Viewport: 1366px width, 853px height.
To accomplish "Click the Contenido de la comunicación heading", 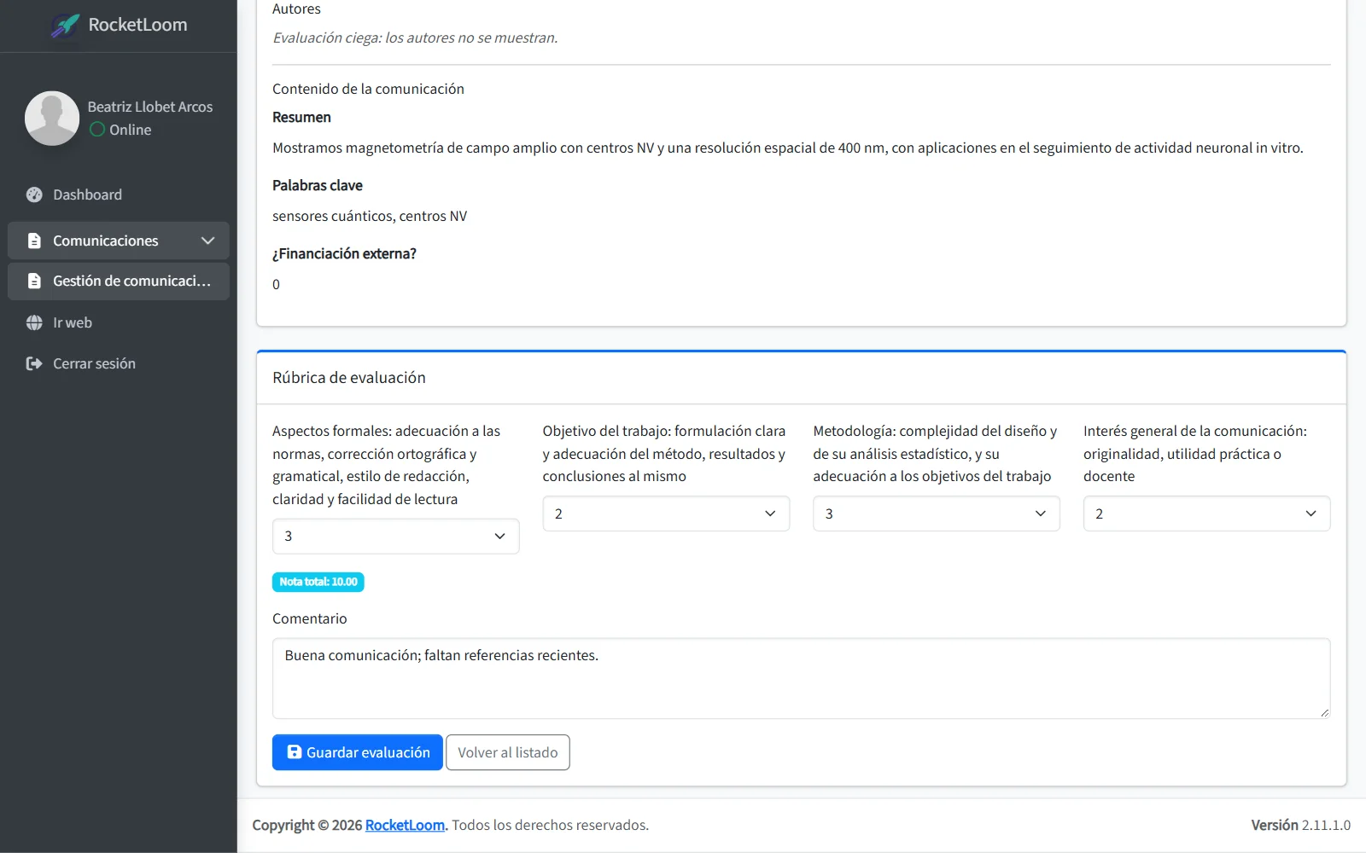I will (368, 89).
